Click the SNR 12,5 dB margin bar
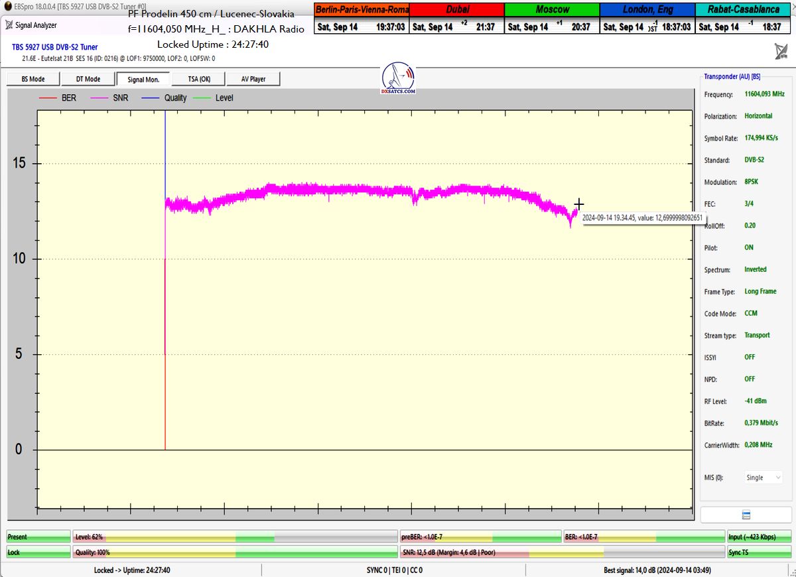The width and height of the screenshot is (796, 577). pyautogui.click(x=562, y=552)
